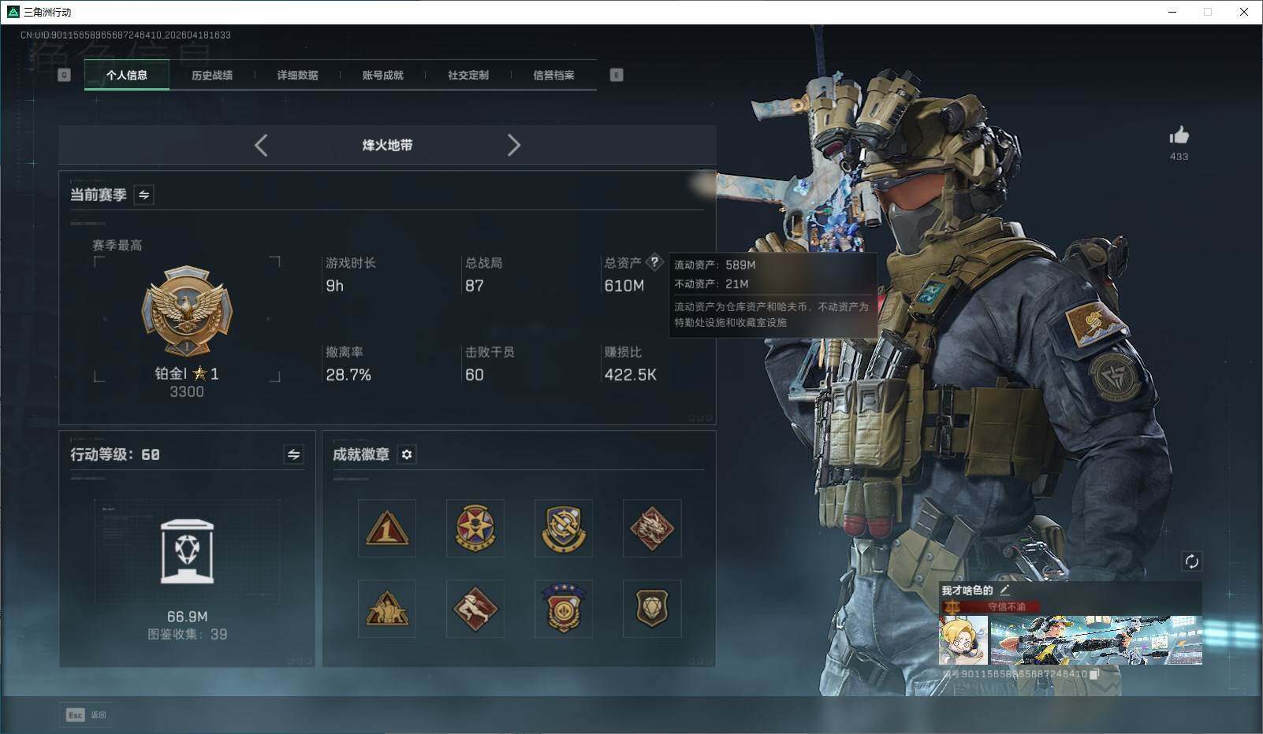Click the copy icon next to the UID number
This screenshot has height=734, width=1263.
(1094, 674)
